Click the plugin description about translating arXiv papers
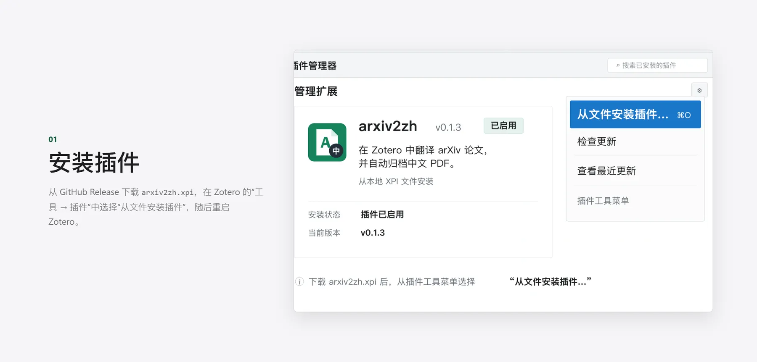 [x=423, y=157]
